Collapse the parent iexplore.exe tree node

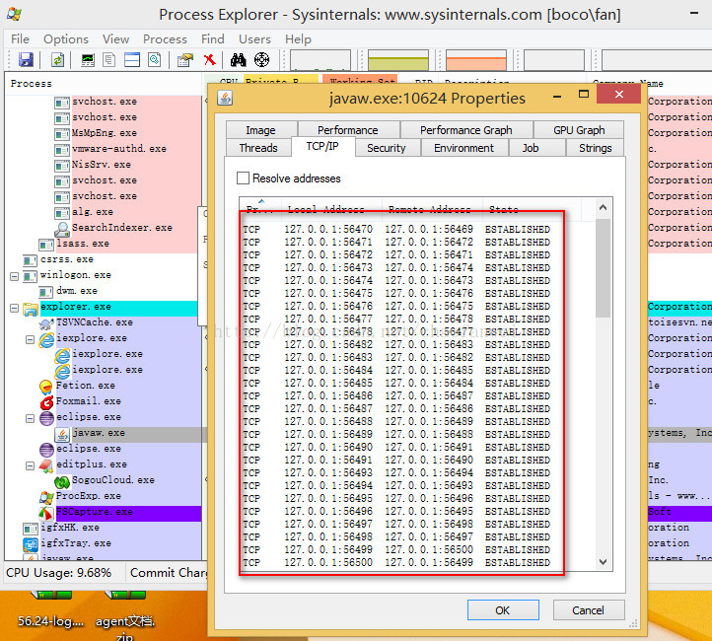pos(30,339)
